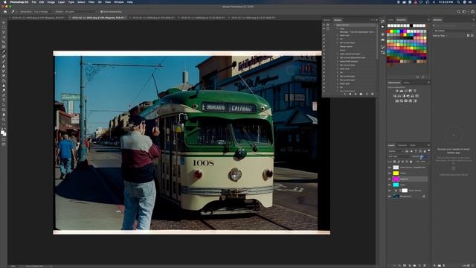The width and height of the screenshot is (476, 268).
Task: Open the Apple menu
Action: [4, 2]
